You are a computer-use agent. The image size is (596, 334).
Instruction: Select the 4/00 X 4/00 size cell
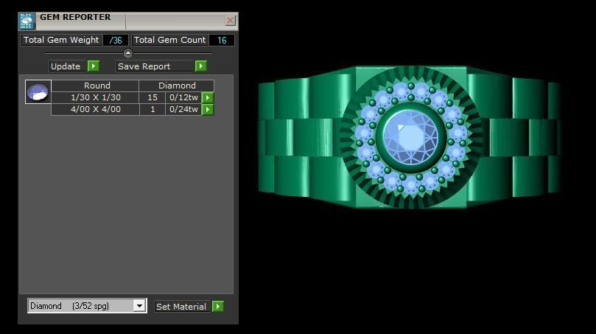tap(96, 109)
